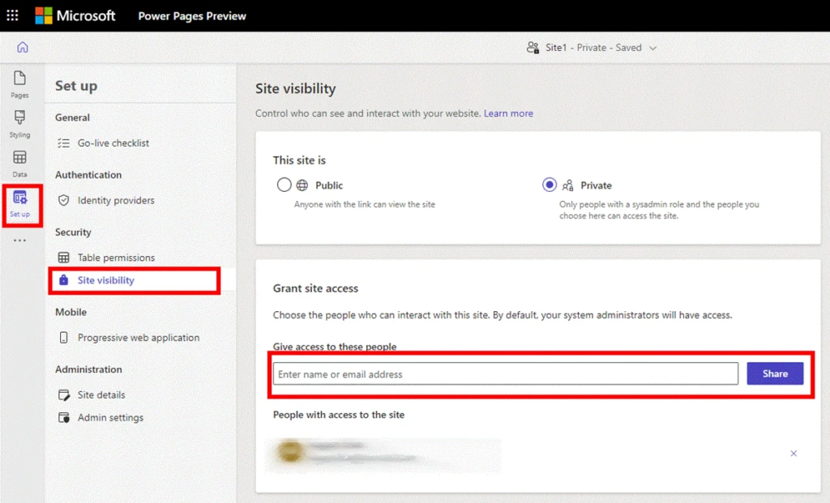Open Site details under Administration
This screenshot has height=503, width=830.
tap(101, 395)
